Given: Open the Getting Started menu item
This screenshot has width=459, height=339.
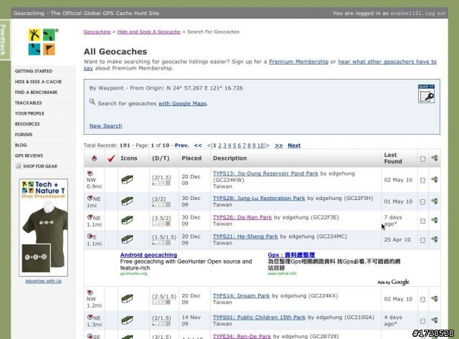Looking at the screenshot, I should pos(34,71).
